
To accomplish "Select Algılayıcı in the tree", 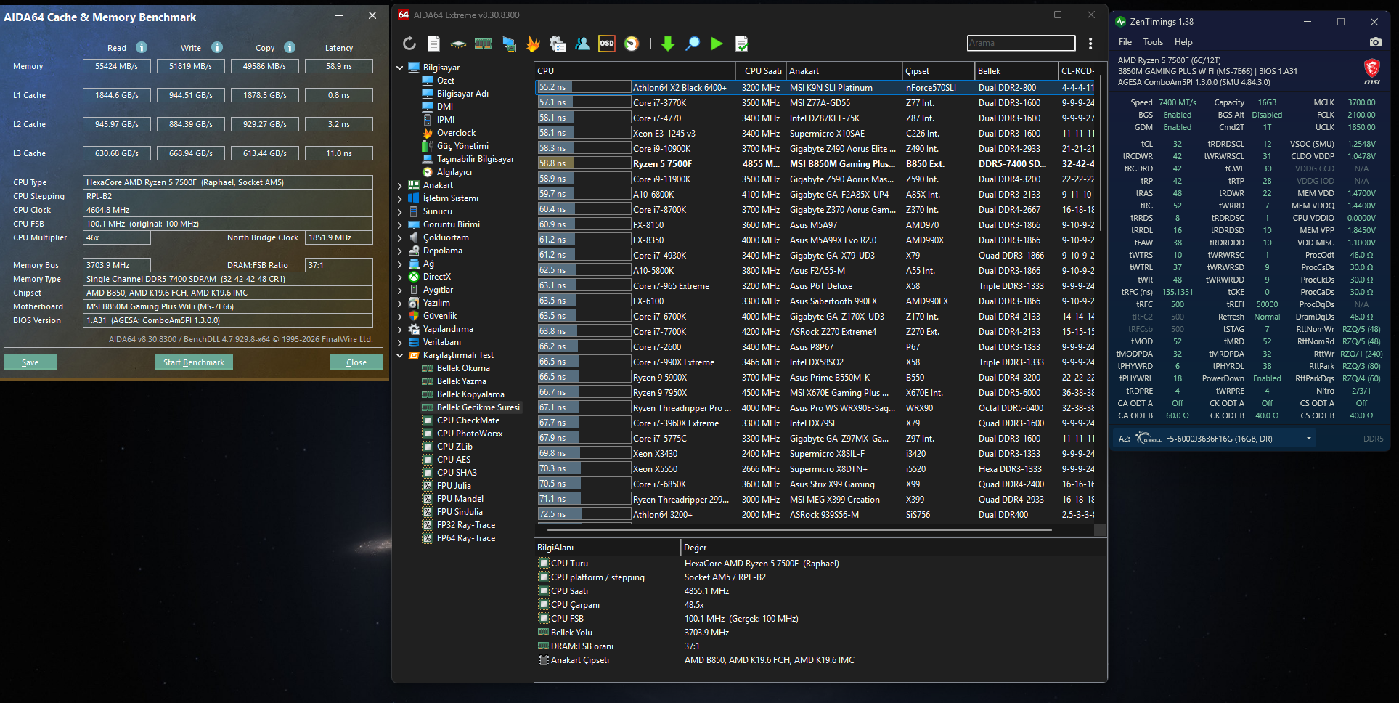I will (454, 172).
